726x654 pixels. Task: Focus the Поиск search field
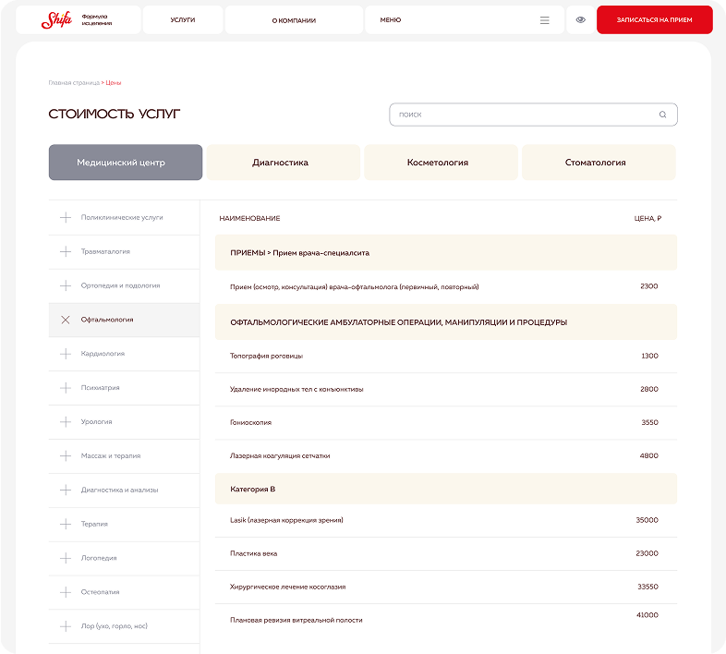click(x=522, y=115)
